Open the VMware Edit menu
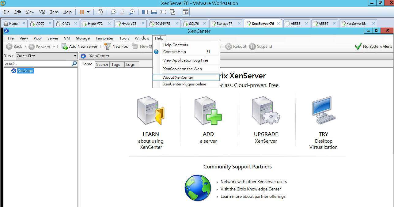The height and width of the screenshot is (207, 394). (18, 12)
